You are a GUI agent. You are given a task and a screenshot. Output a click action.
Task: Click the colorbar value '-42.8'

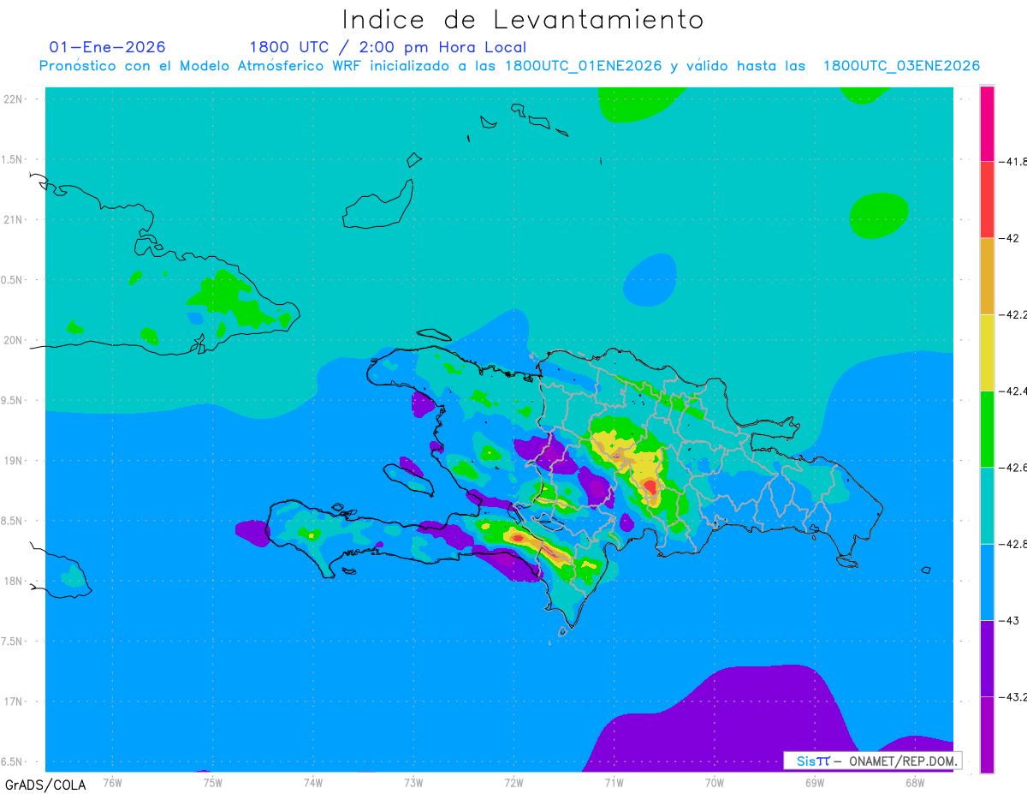coord(1013,544)
